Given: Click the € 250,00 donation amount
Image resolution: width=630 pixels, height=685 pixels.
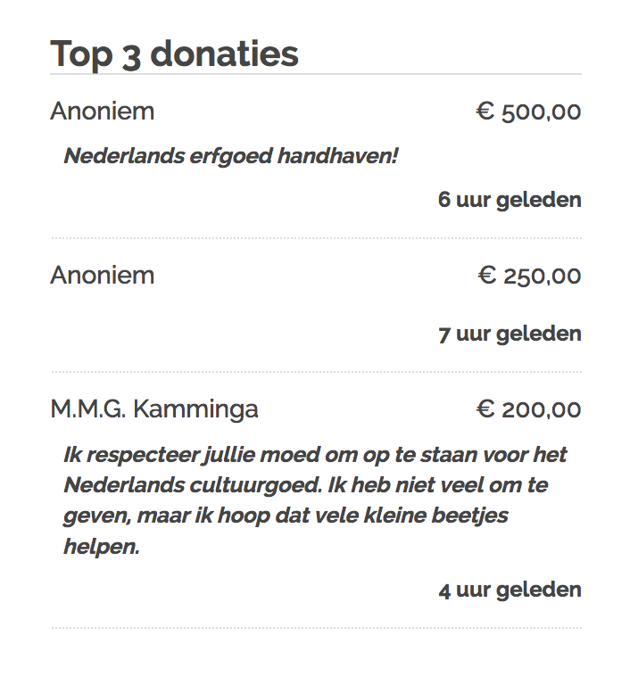Looking at the screenshot, I should pyautogui.click(x=529, y=276).
